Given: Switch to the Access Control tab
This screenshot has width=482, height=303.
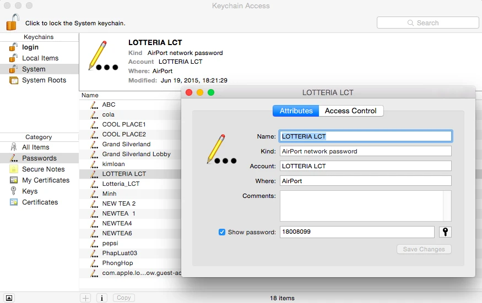Looking at the screenshot, I should (351, 111).
